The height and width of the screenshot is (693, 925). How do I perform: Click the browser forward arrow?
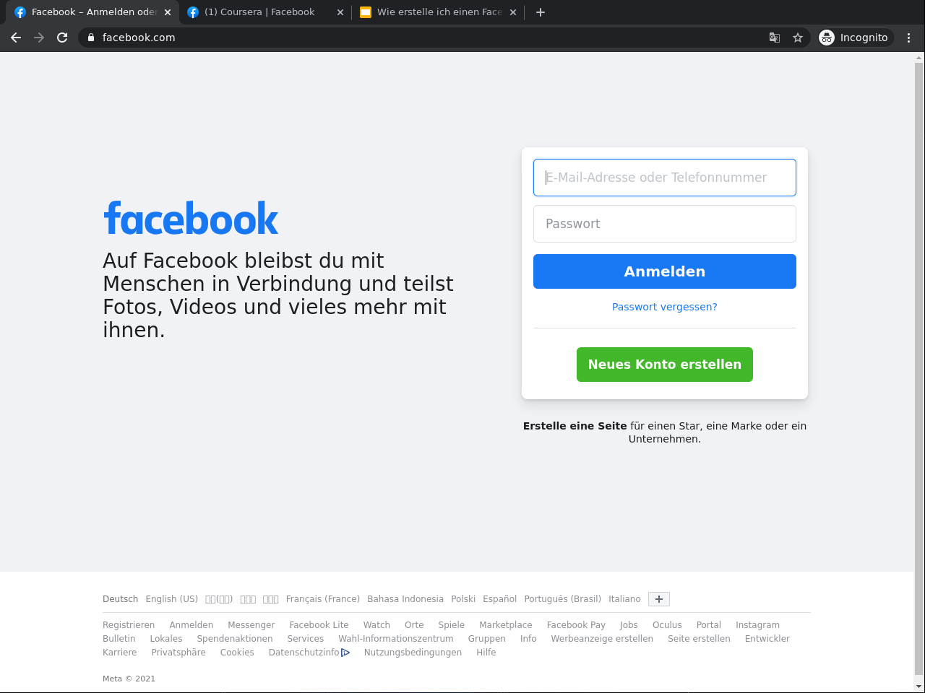(39, 38)
